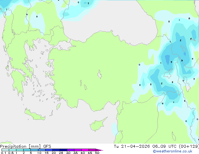
Task: Pick the 1–2 mm legend color swatch
Action: (x=20, y=150)
